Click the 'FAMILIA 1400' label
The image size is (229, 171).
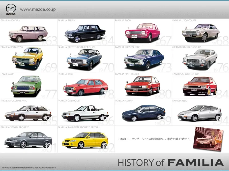pyautogui.click(x=66, y=74)
